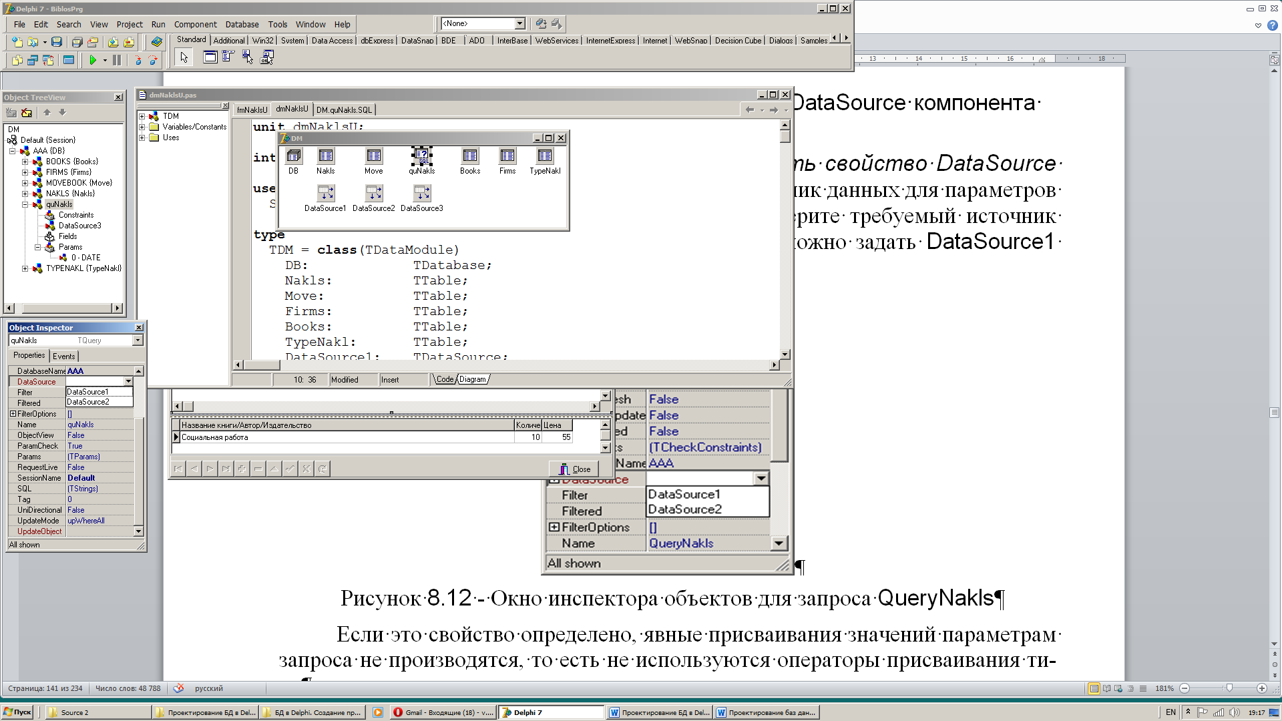
Task: Expand BOOKS {Books} tree node
Action: tap(25, 162)
